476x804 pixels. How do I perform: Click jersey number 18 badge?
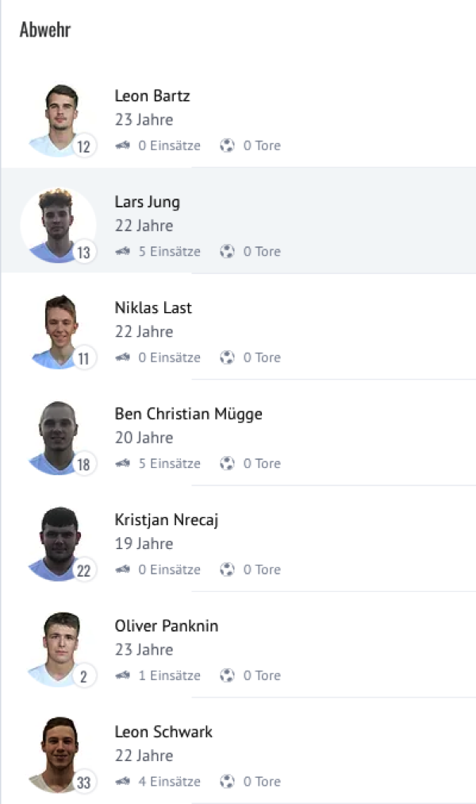pos(84,465)
